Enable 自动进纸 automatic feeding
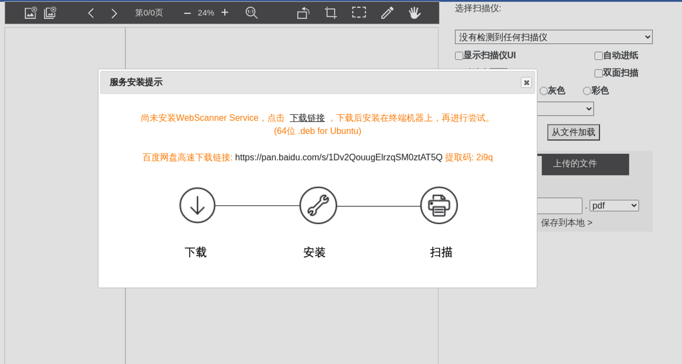Image resolution: width=682 pixels, height=364 pixels. point(598,55)
